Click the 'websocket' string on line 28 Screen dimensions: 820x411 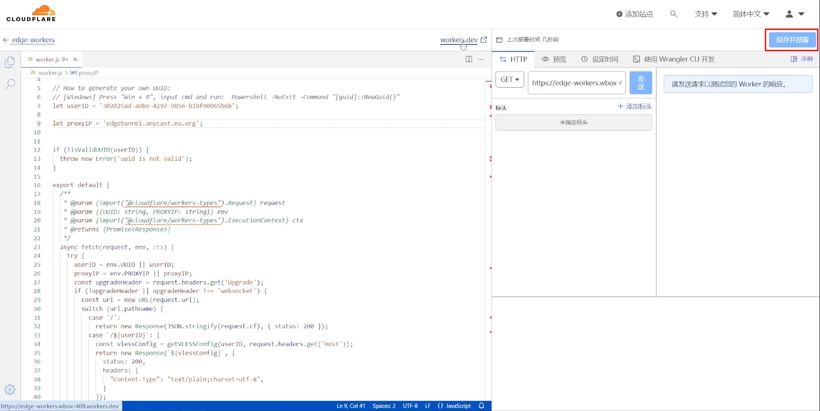tap(239, 291)
